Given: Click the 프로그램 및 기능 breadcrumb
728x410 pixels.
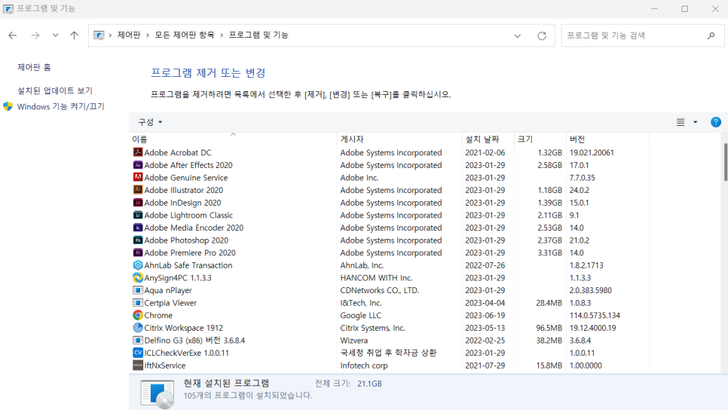Looking at the screenshot, I should tap(258, 35).
